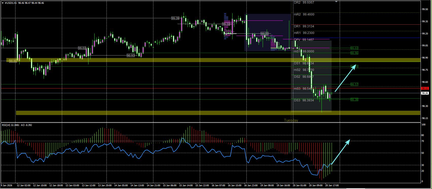This screenshot has width=432, height=189.
Task: Select the DS2 support pivot label
Action: pyautogui.click(x=304, y=77)
